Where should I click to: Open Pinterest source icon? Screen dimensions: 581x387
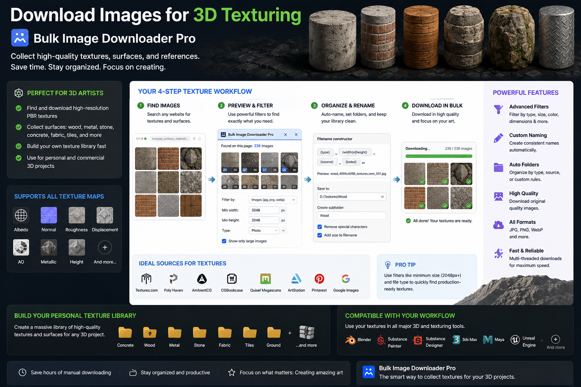pos(319,279)
